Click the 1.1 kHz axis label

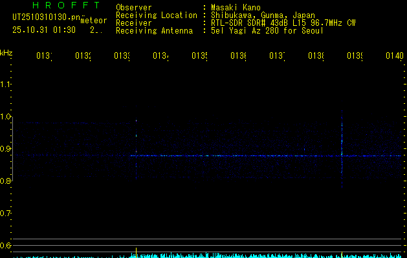click(5, 84)
